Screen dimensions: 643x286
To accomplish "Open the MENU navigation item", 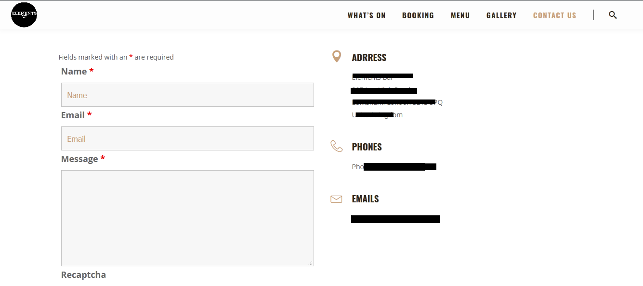I will (460, 15).
